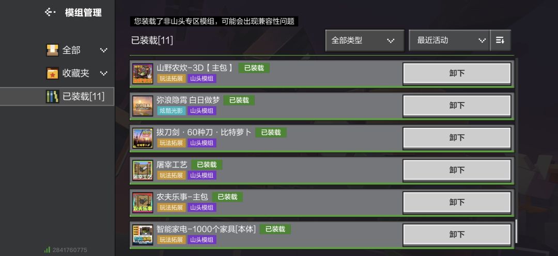The width and height of the screenshot is (558, 256).
Task: Open the 最近活动 sort dropdown
Action: pos(449,40)
